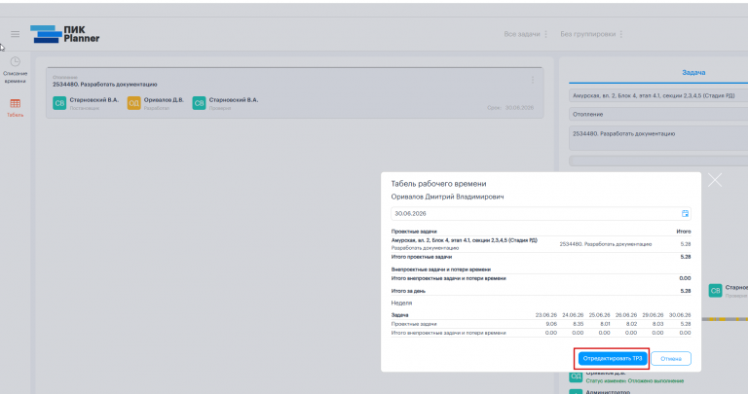Click name Оривалов Дмитрий Владимирович in dialog
The height and width of the screenshot is (394, 748).
[447, 197]
